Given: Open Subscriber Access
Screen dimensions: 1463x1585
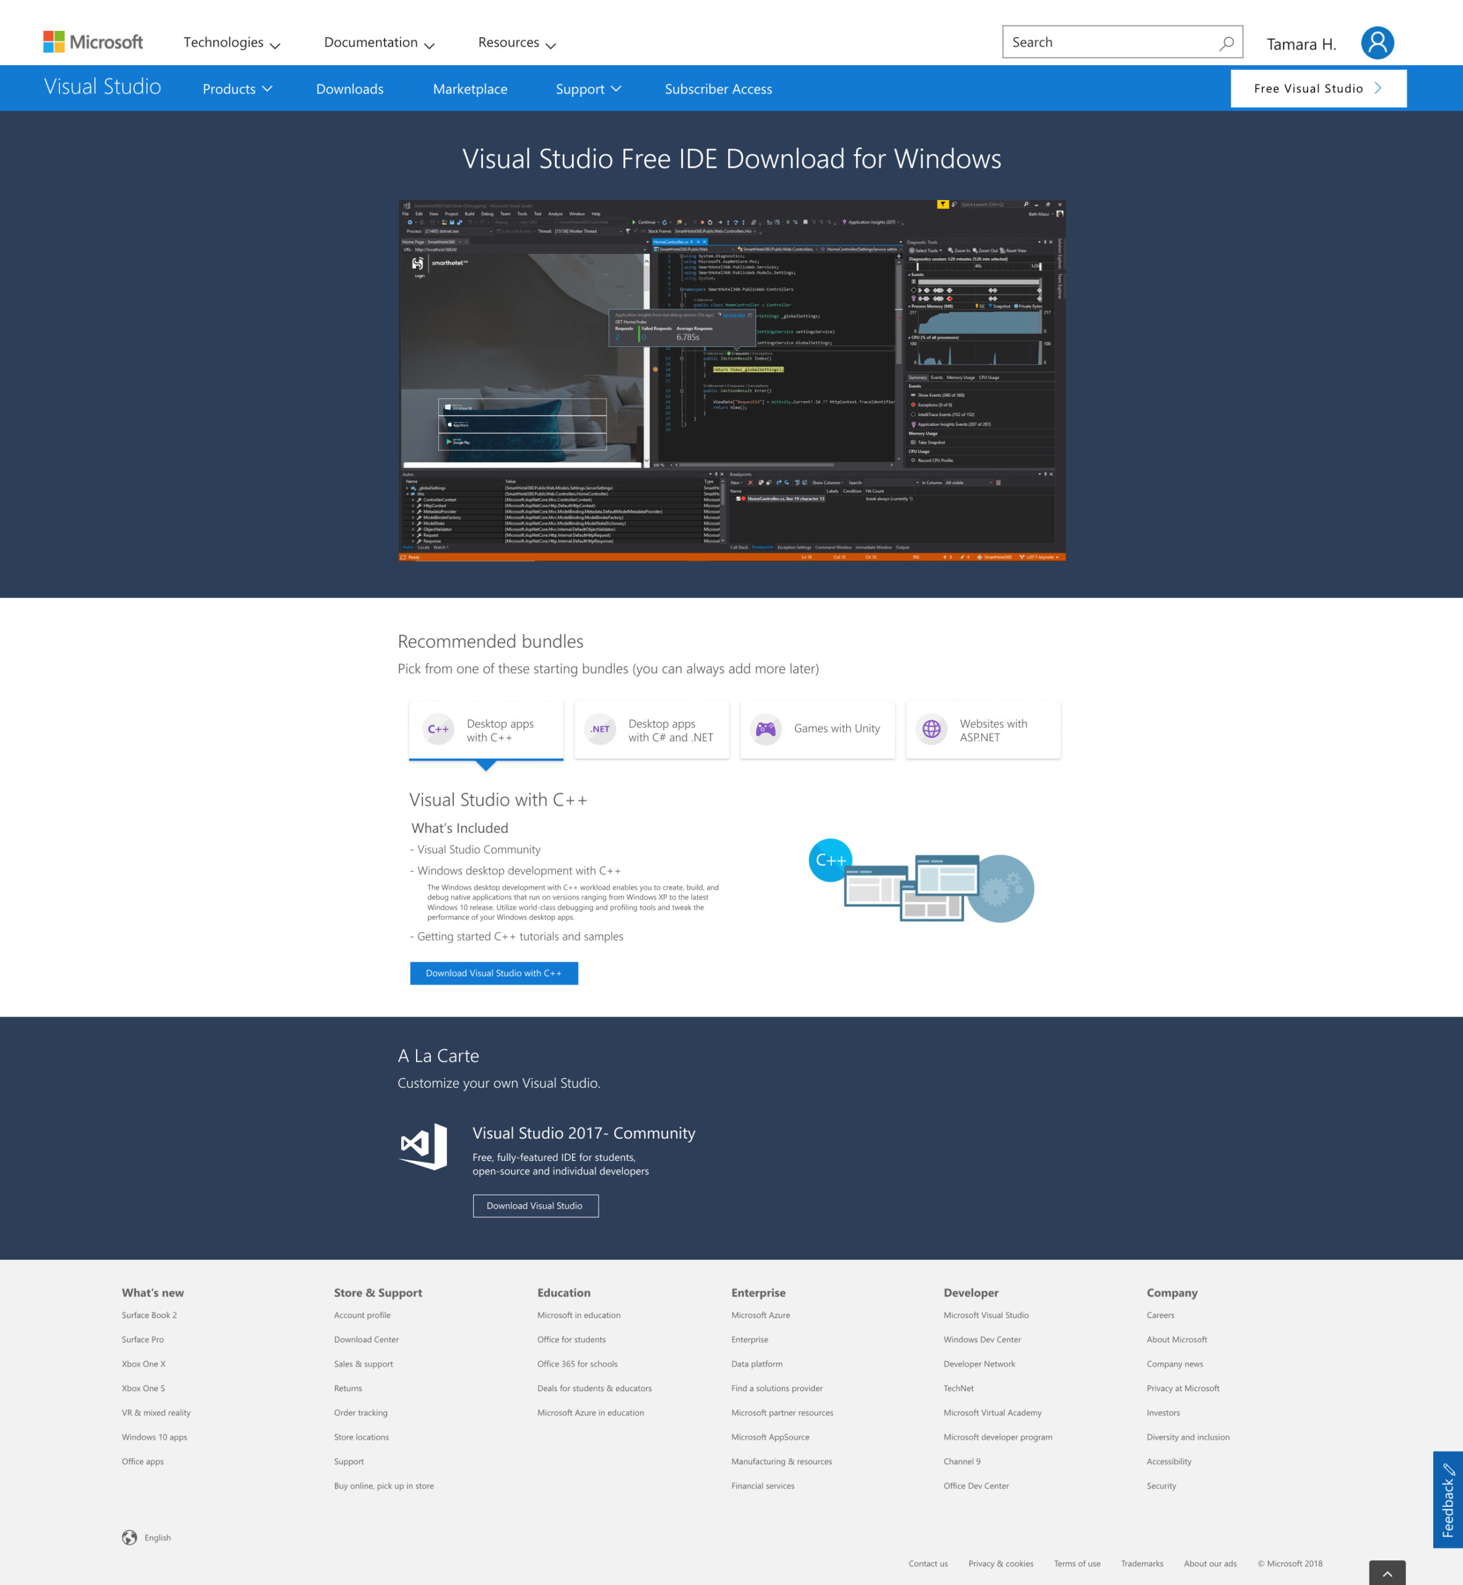Looking at the screenshot, I should [x=718, y=89].
